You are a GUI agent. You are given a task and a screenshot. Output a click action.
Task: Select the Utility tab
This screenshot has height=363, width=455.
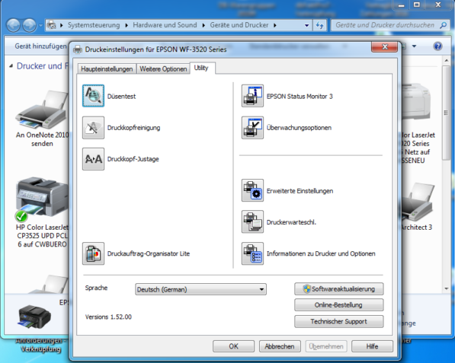point(202,68)
